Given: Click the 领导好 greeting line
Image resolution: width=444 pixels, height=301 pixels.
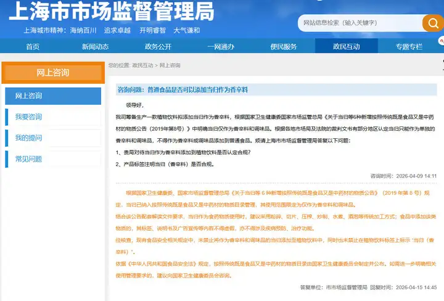Looking at the screenshot, I should [x=135, y=105].
